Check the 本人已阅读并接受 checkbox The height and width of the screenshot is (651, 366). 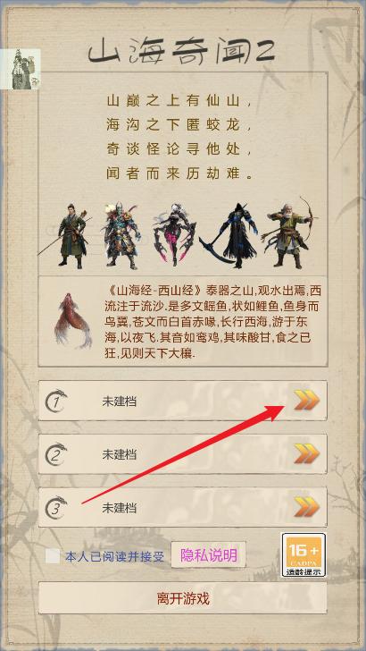(x=53, y=556)
